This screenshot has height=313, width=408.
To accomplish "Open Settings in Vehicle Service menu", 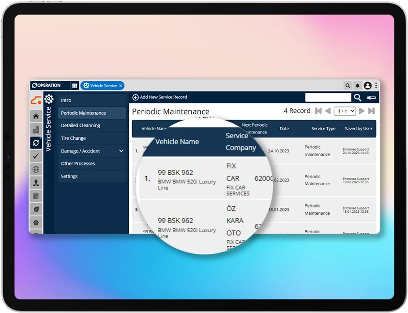I will [69, 177].
